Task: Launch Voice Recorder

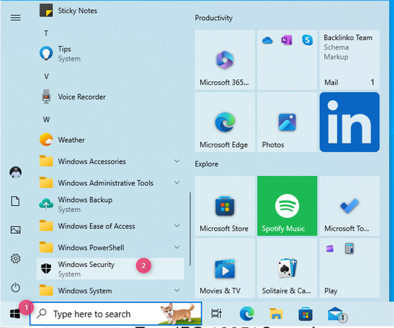Action: (x=110, y=97)
